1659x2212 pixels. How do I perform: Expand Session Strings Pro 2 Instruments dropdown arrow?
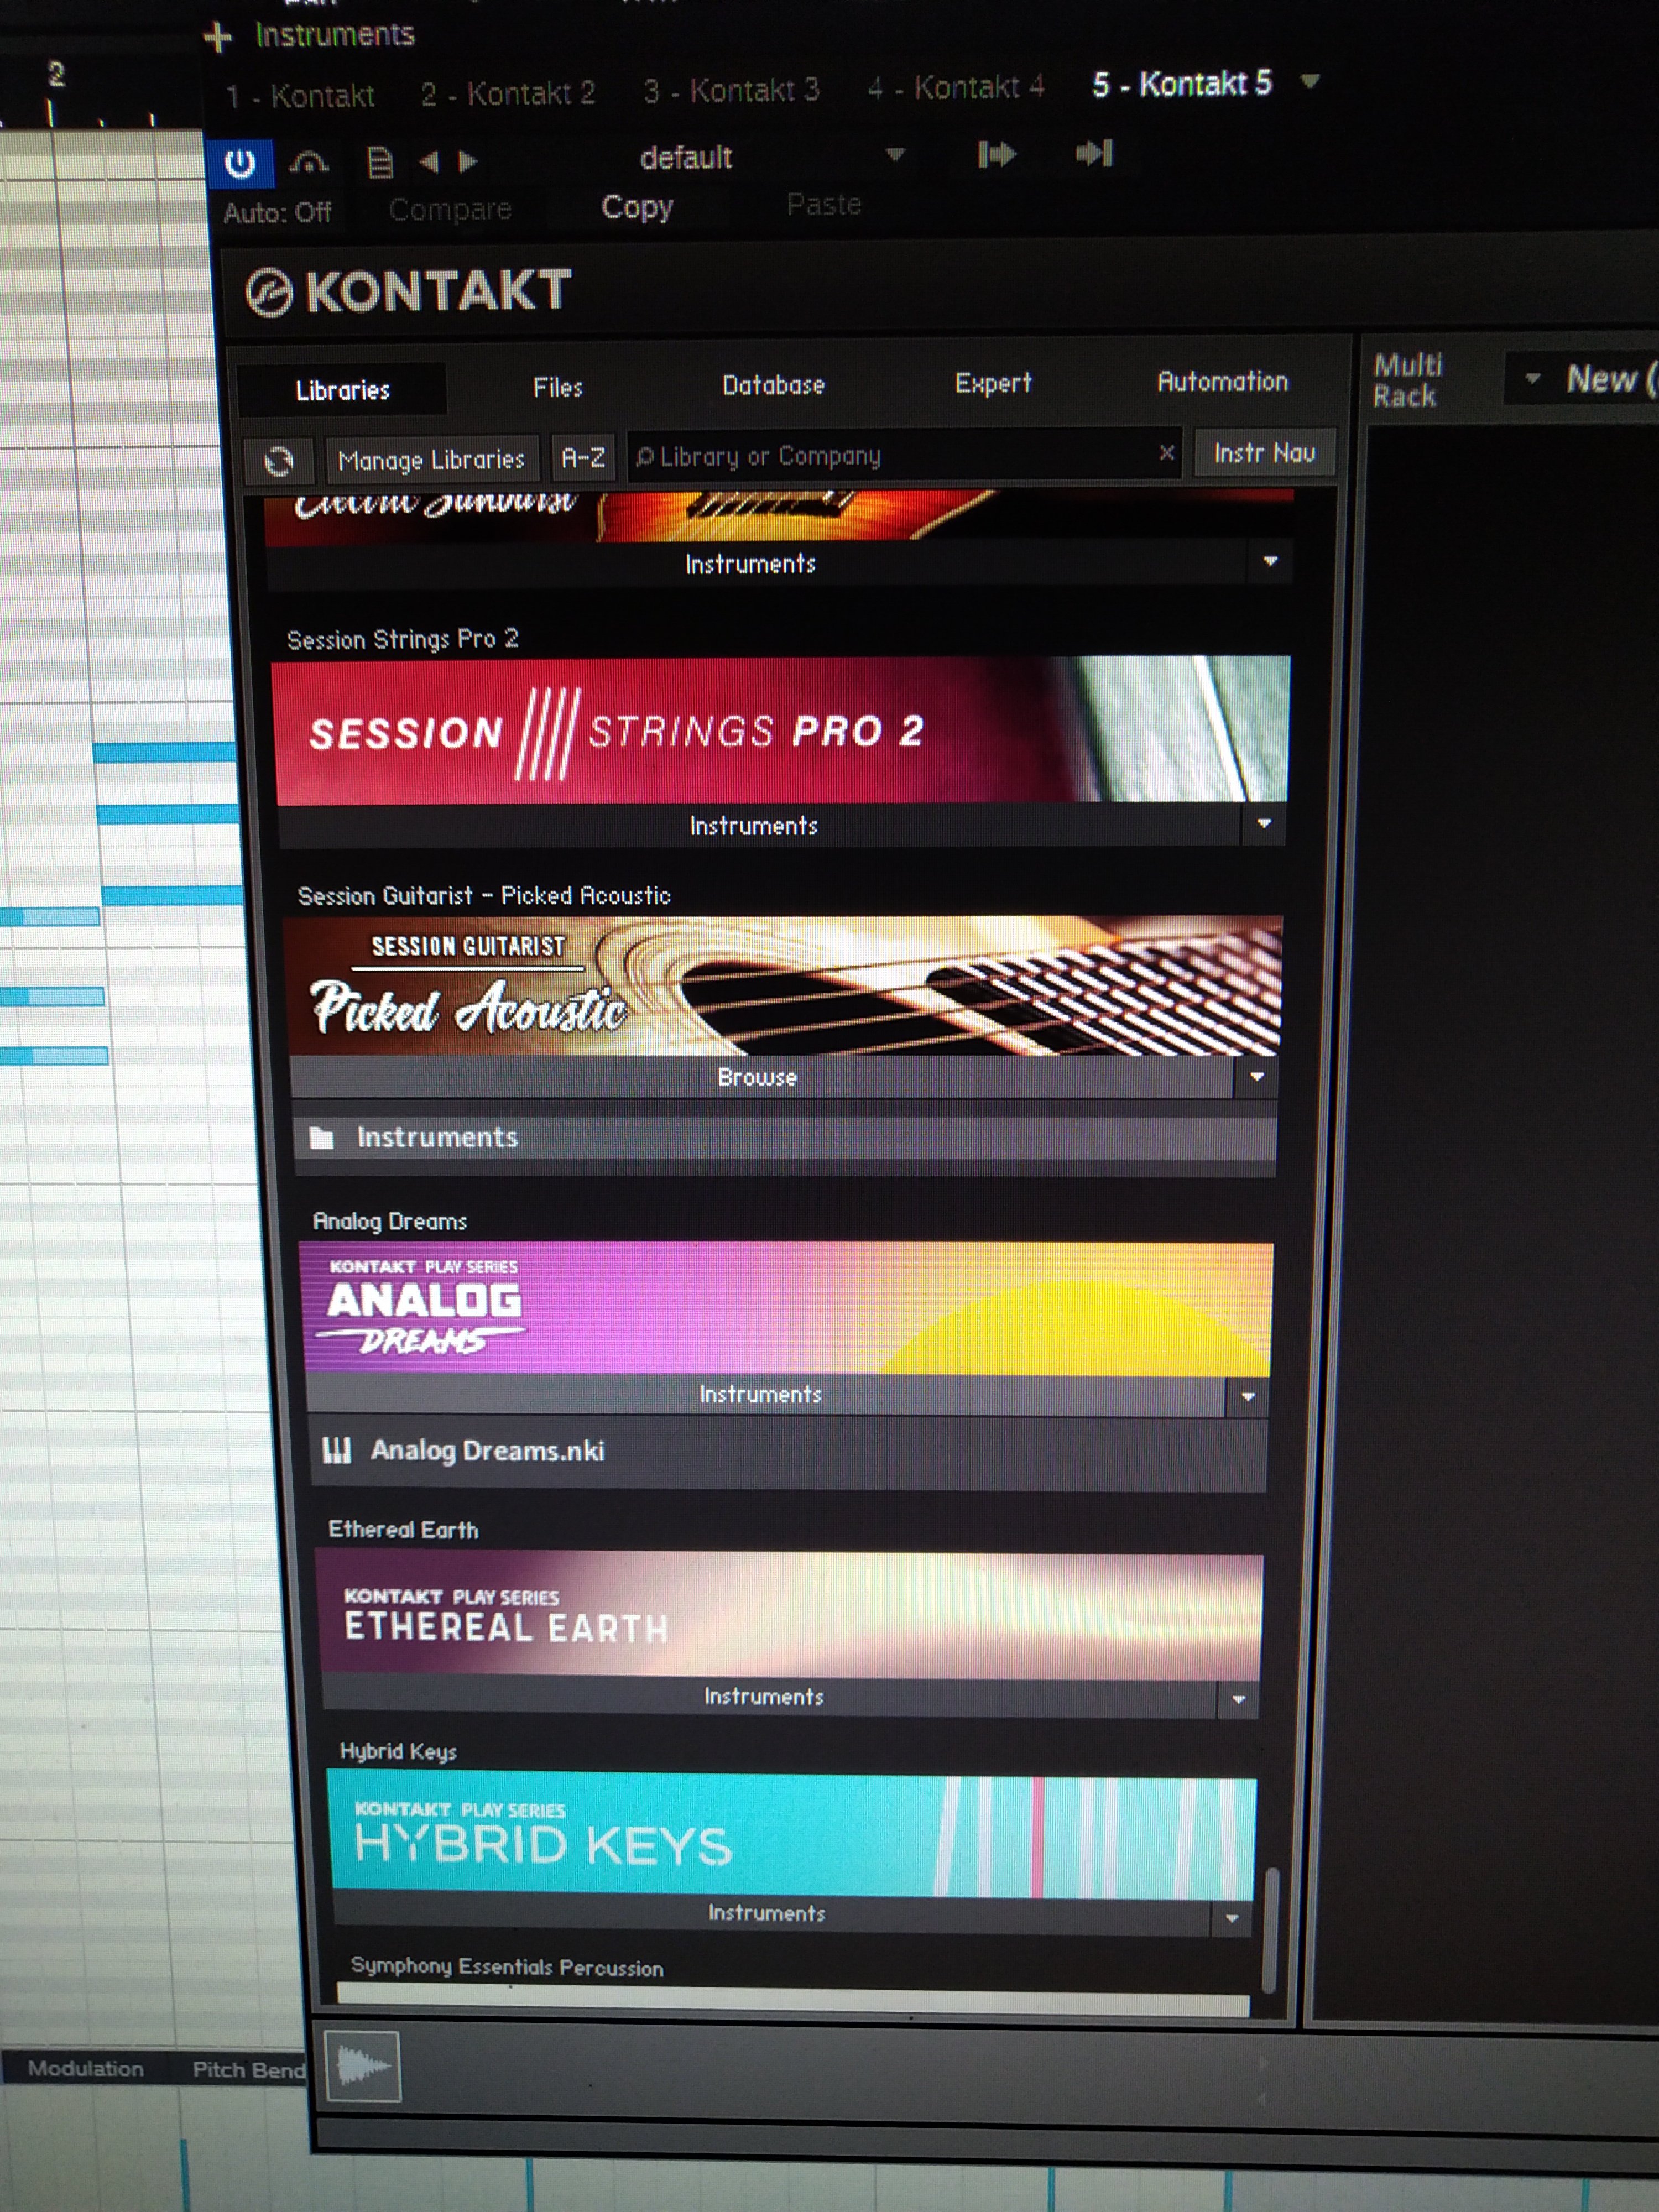1264,823
